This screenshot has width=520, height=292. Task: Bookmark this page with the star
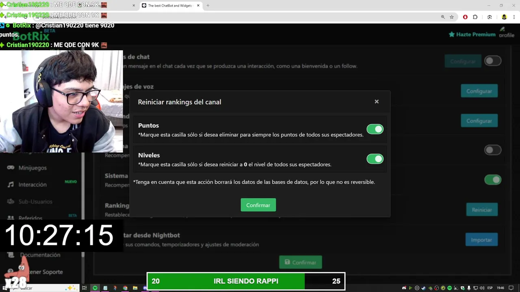point(452,17)
